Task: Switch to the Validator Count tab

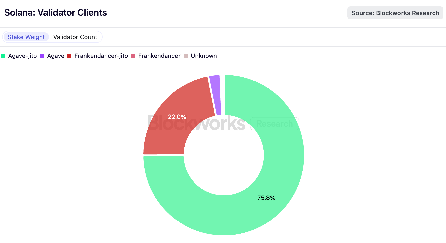Action: click(x=75, y=37)
